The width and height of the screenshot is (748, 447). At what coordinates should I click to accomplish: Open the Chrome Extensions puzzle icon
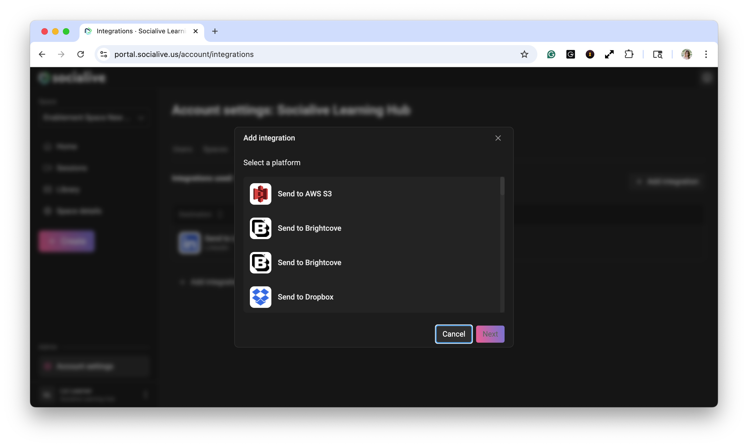tap(629, 54)
